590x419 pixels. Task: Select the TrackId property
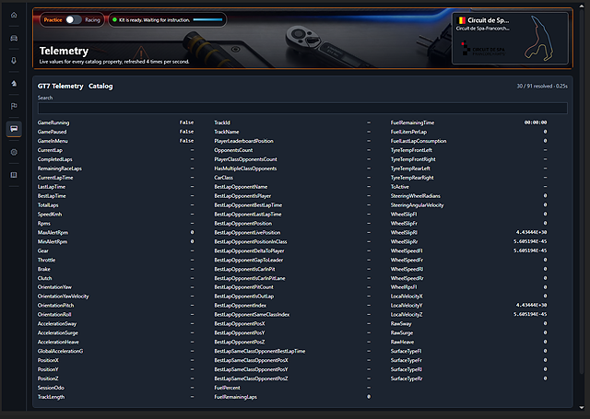point(222,122)
